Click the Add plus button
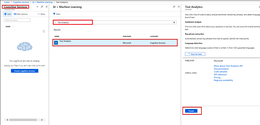This screenshot has width=260, height=125. tap(7, 14)
